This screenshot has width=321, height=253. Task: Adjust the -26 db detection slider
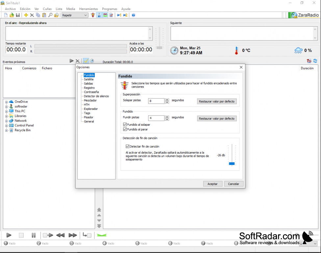click(x=232, y=164)
